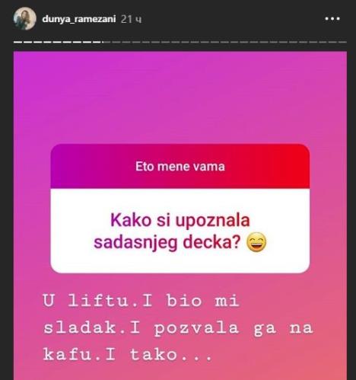Click the partially filled current progress segment

[106, 42]
